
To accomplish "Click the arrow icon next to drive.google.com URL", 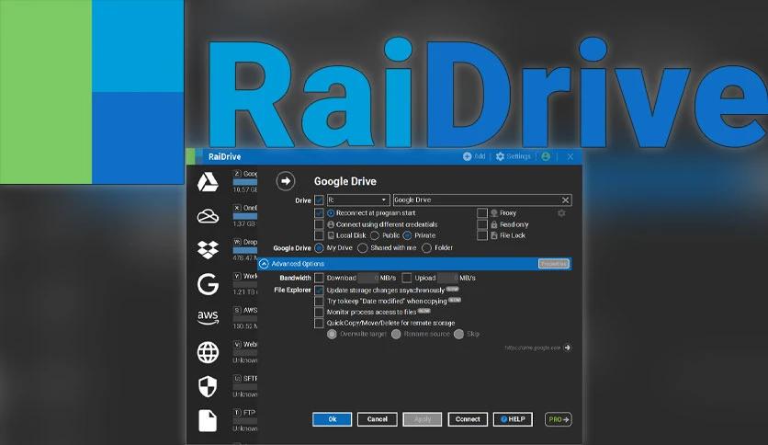I will pos(567,348).
